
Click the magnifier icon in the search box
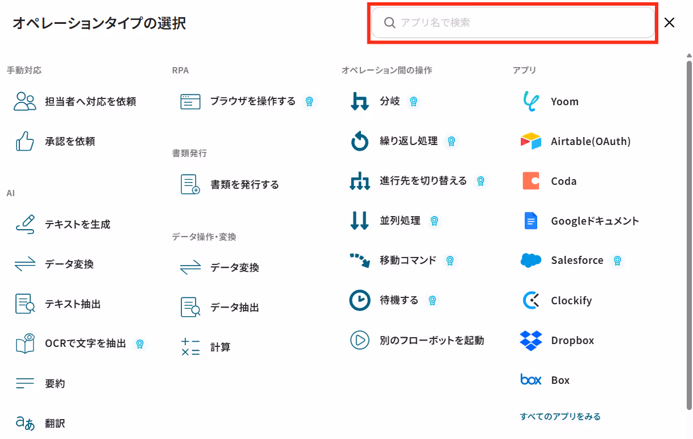[389, 23]
